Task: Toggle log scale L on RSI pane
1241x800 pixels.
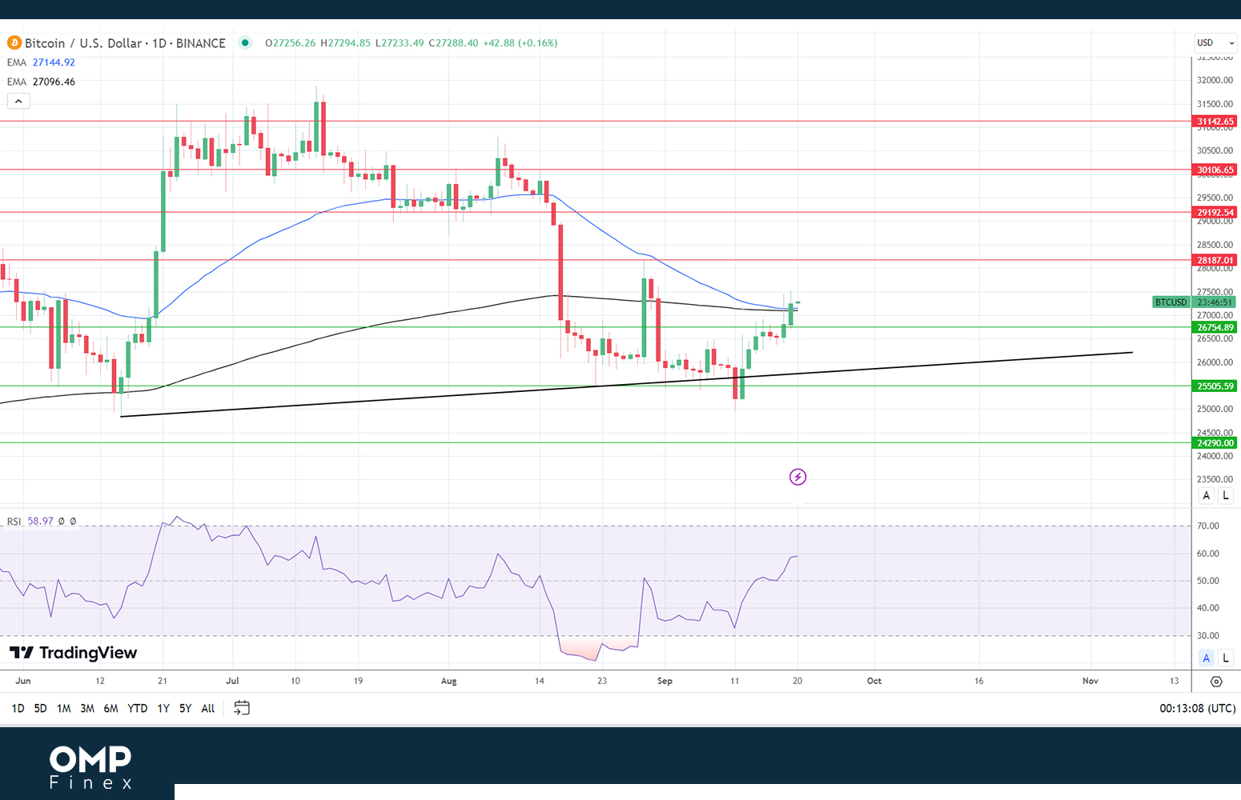Action: click(x=1226, y=658)
